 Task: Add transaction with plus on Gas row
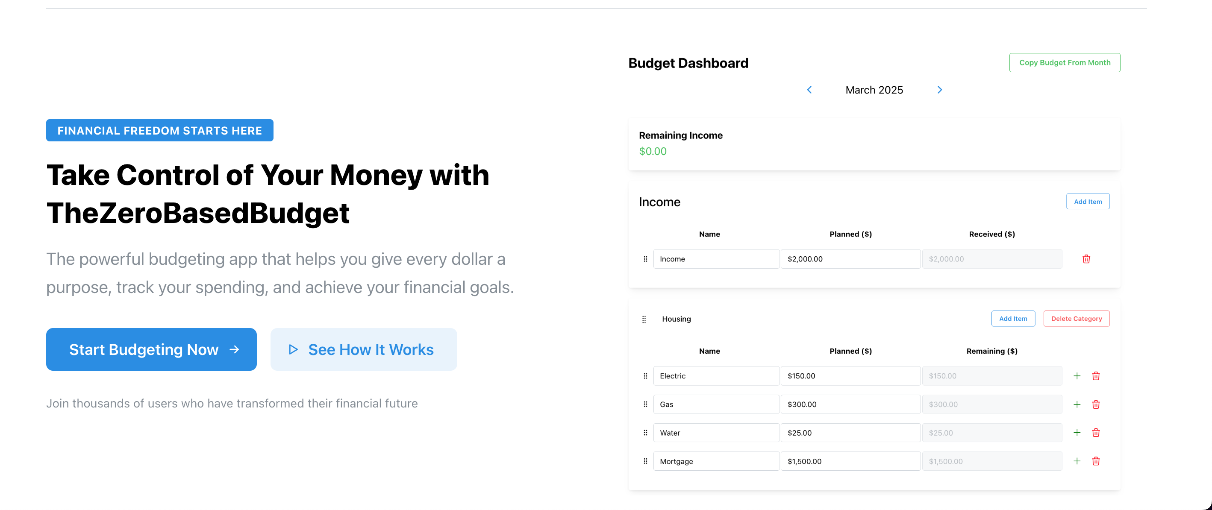pyautogui.click(x=1077, y=404)
